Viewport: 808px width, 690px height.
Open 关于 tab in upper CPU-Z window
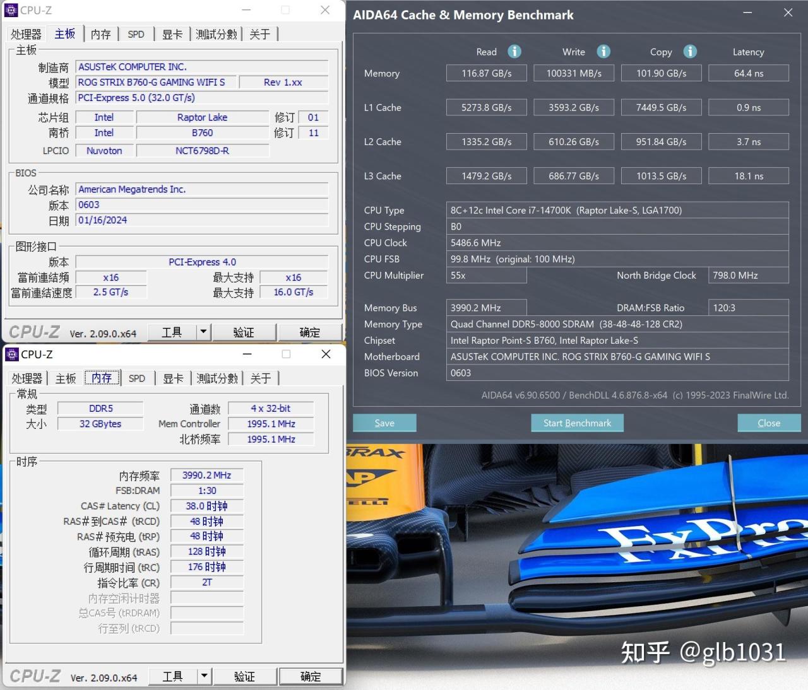point(260,34)
